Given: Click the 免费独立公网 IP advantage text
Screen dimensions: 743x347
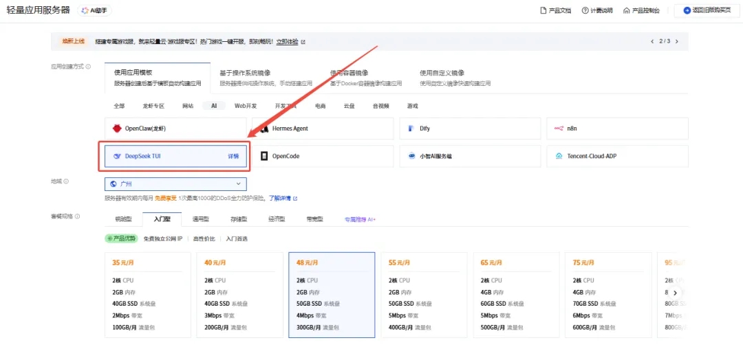Looking at the screenshot, I should click(162, 239).
